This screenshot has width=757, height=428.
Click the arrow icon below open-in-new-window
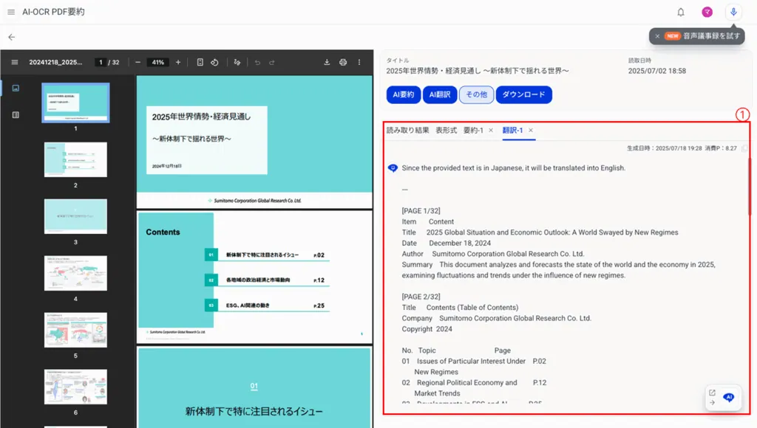tap(712, 402)
